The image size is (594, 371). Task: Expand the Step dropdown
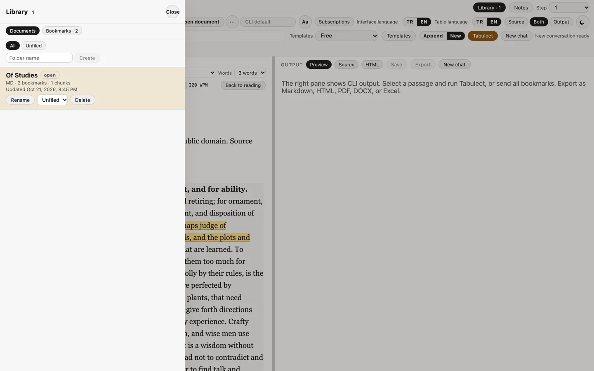click(x=569, y=7)
